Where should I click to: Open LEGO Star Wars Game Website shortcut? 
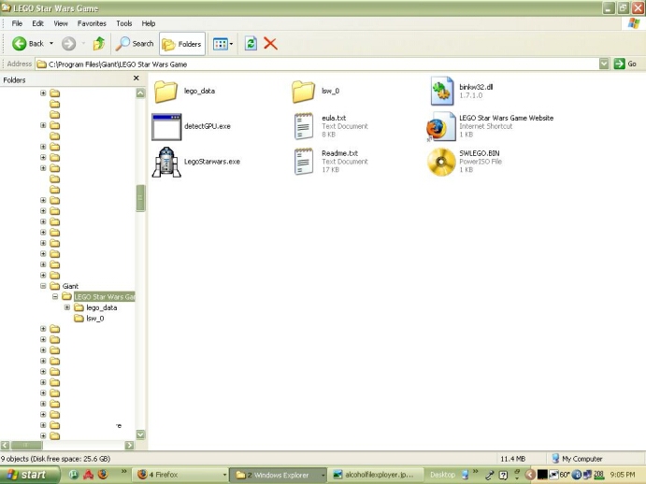pyautogui.click(x=441, y=126)
